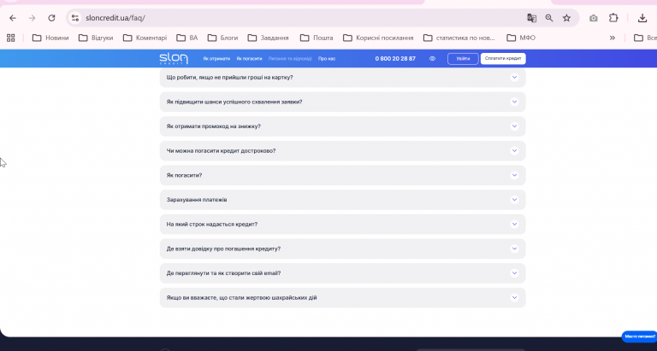Open the Як погасити nav link
The width and height of the screenshot is (657, 351).
[x=249, y=59]
